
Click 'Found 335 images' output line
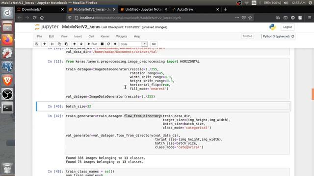point(105,158)
